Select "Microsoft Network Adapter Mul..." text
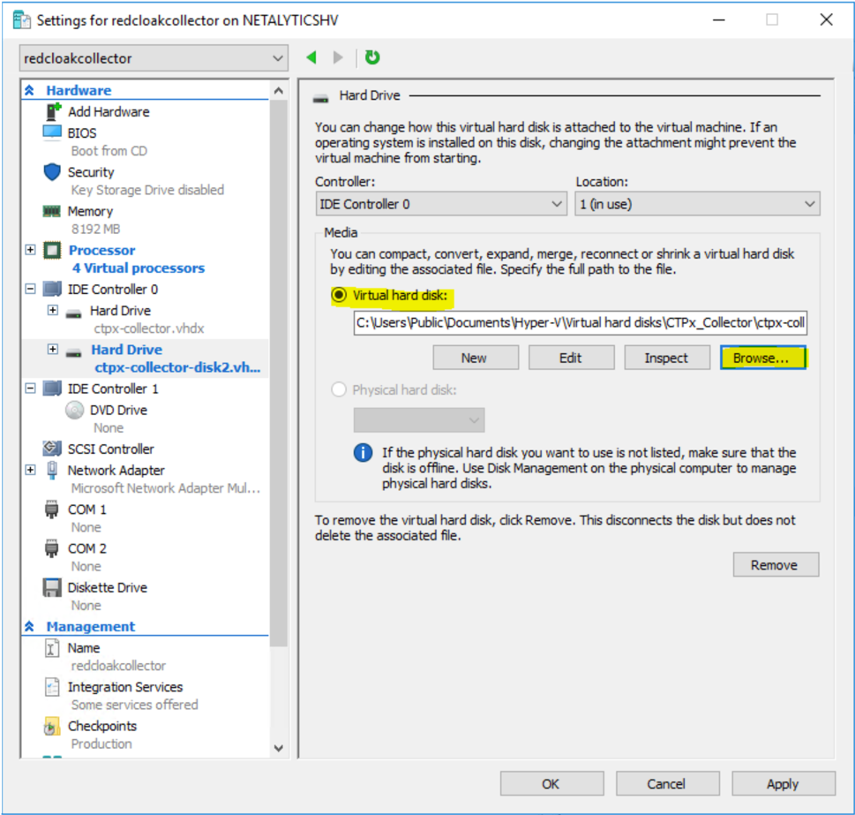The height and width of the screenshot is (815, 855). [165, 488]
